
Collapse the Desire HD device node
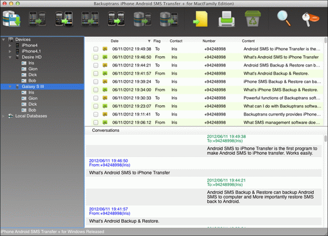click(x=10, y=57)
